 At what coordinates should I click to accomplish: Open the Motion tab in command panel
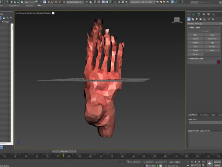click(203, 14)
